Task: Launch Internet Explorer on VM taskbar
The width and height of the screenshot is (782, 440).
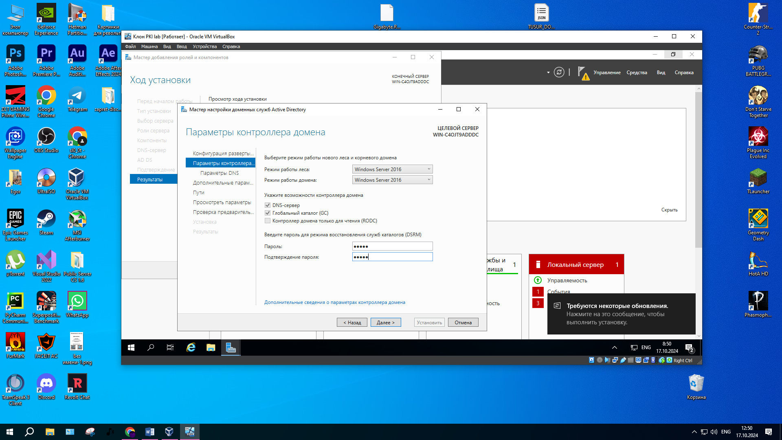Action: point(191,348)
